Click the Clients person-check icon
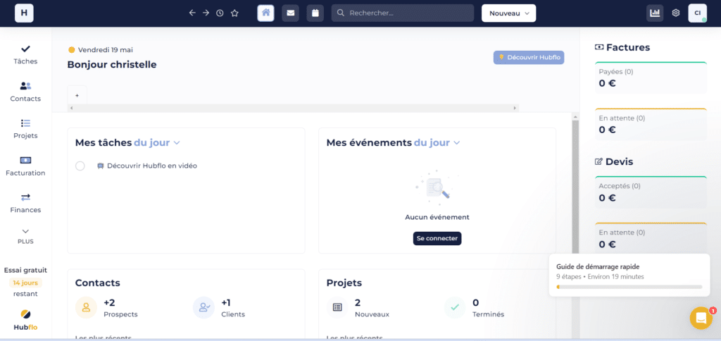The height and width of the screenshot is (341, 721). tap(203, 308)
